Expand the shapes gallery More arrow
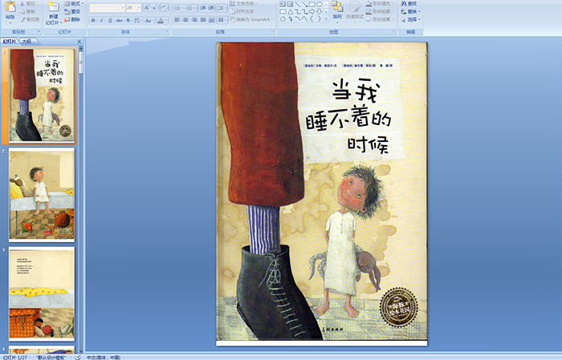Screen dimensions: 562x360 326,18
